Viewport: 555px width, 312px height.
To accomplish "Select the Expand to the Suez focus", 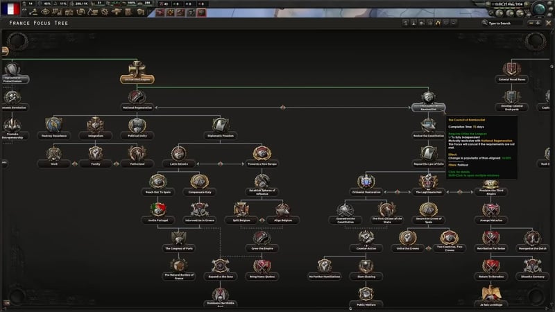I will point(221,270).
